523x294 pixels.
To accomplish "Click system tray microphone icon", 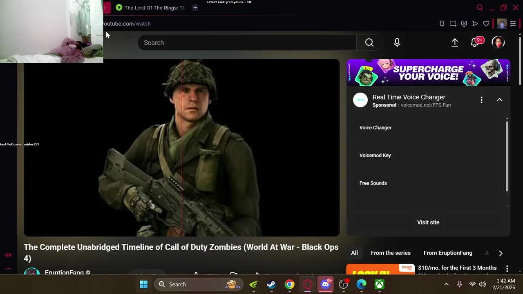I will tap(459, 284).
